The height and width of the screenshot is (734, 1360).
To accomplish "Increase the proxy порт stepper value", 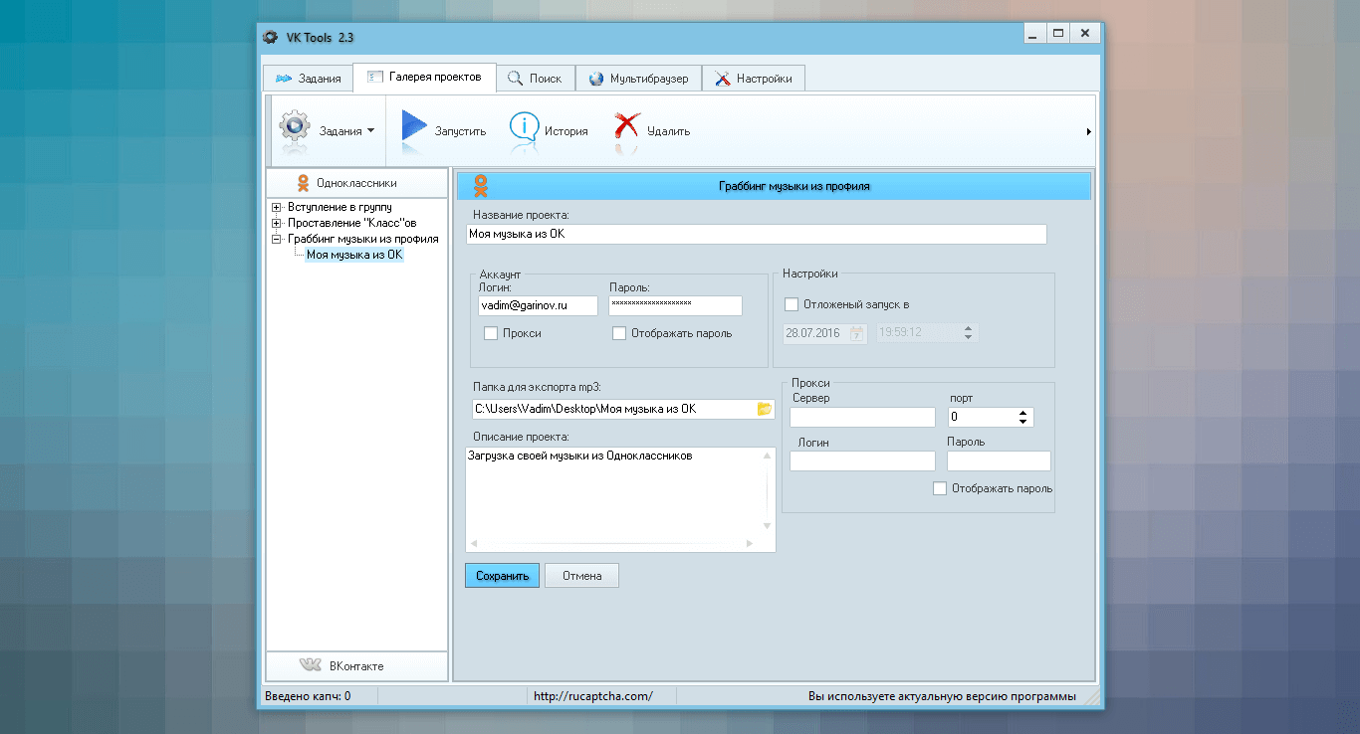I will (x=1024, y=413).
